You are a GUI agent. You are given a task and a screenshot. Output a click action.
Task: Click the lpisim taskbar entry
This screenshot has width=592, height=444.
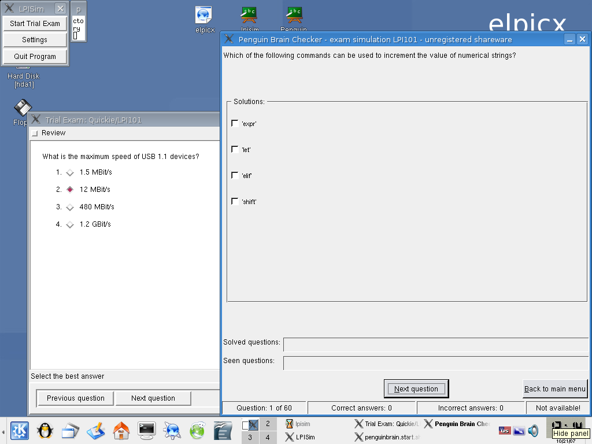click(x=298, y=424)
